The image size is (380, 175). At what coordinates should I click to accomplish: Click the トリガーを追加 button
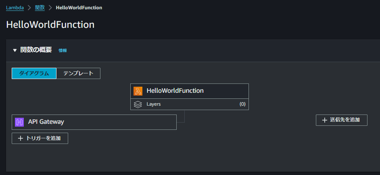click(x=40, y=138)
